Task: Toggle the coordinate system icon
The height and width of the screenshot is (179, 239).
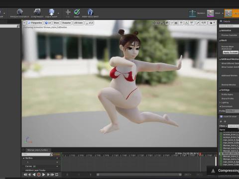Action: coord(167,23)
